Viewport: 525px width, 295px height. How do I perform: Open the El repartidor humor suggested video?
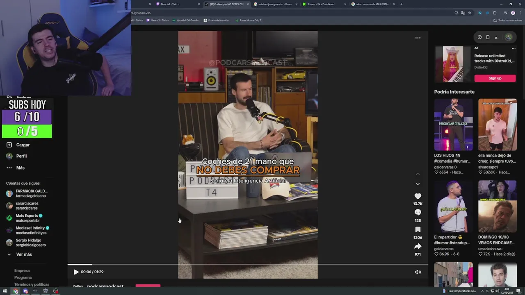[x=453, y=206]
